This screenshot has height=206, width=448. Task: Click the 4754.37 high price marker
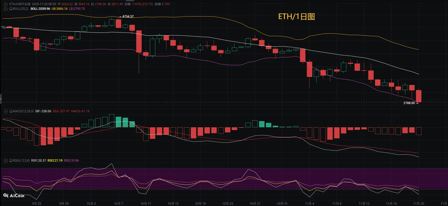pos(127,17)
